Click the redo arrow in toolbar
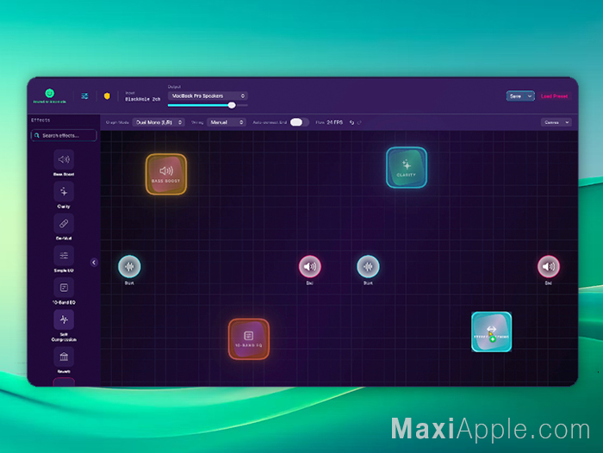Image resolution: width=603 pixels, height=453 pixels. click(359, 122)
